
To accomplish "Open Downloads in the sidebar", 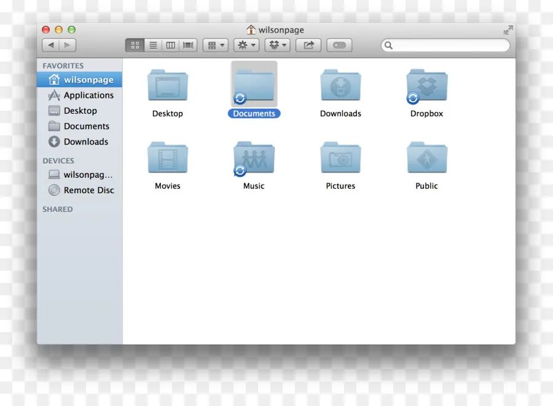I will click(x=80, y=142).
